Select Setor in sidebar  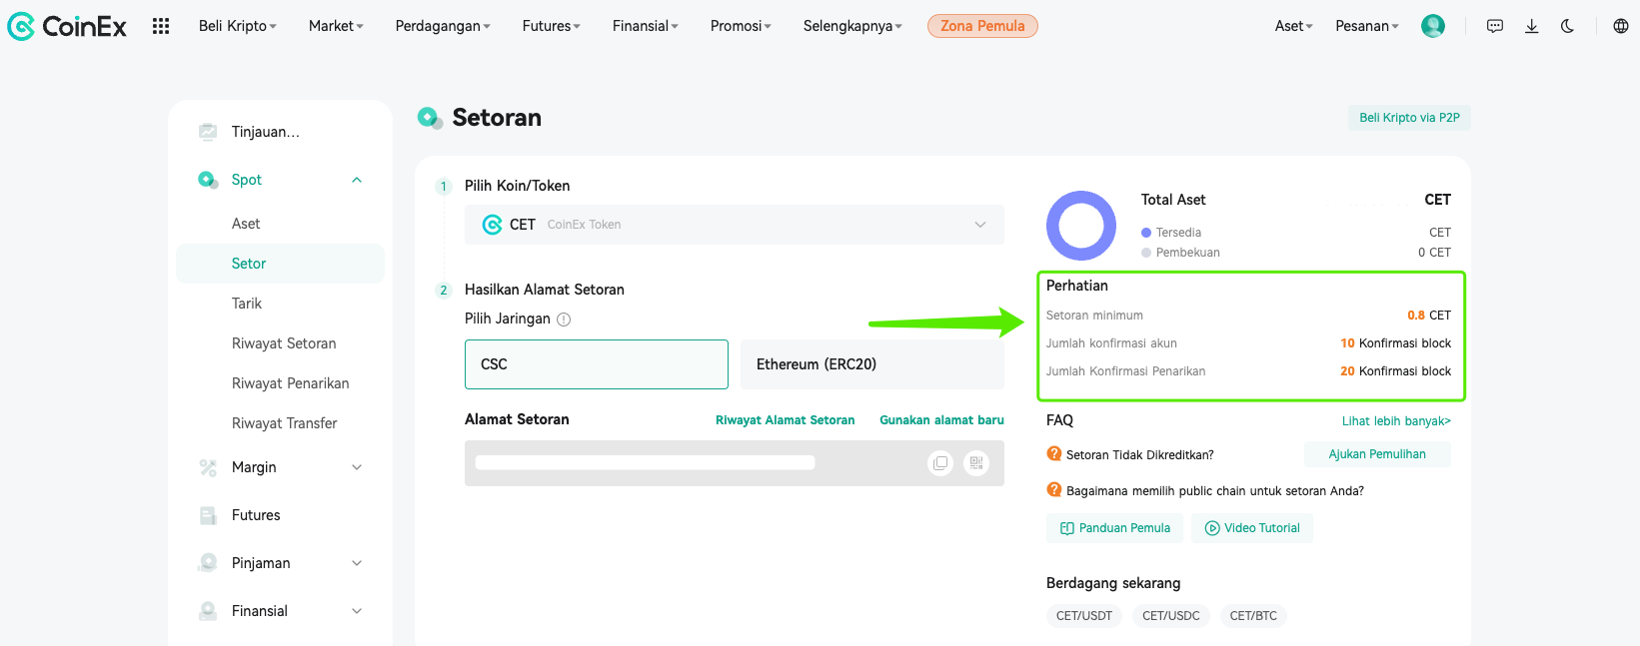coord(280,264)
